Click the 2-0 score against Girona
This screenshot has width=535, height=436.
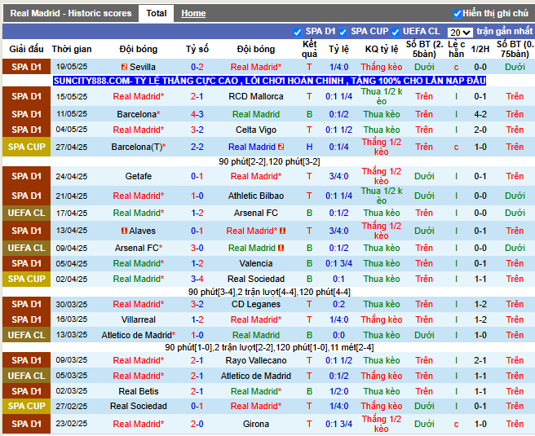tap(197, 424)
